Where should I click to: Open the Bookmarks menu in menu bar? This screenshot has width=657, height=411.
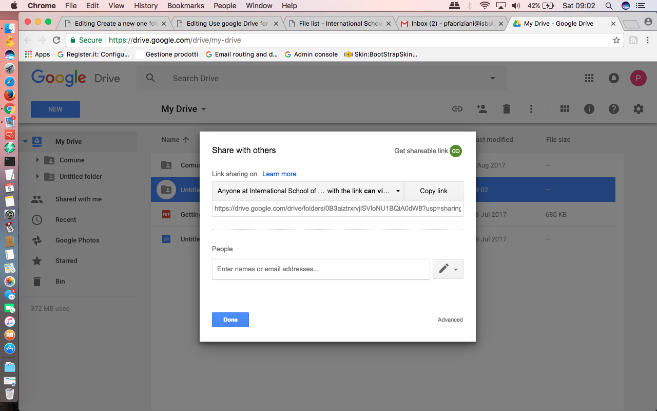[186, 6]
